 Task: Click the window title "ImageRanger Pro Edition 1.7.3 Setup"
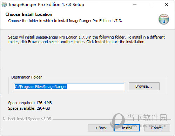(46, 5)
